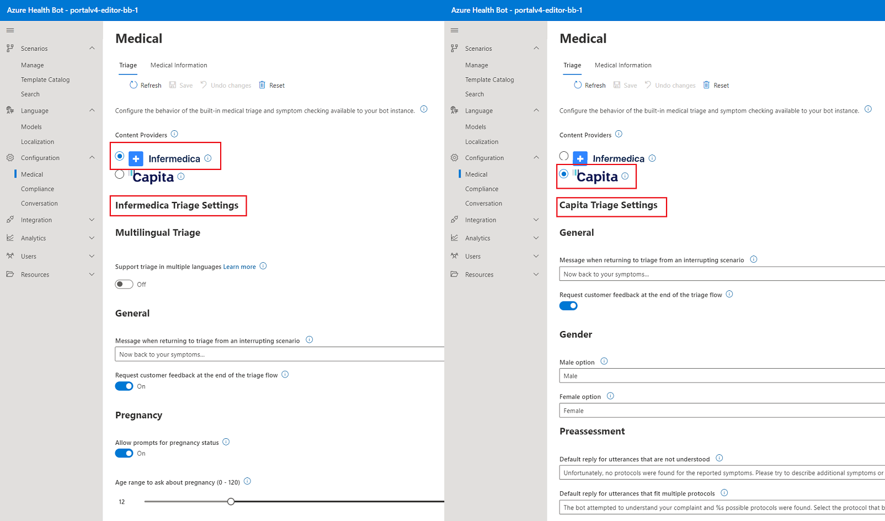Click Resources folder icon in right sidebar
The height and width of the screenshot is (521, 885).
454,274
